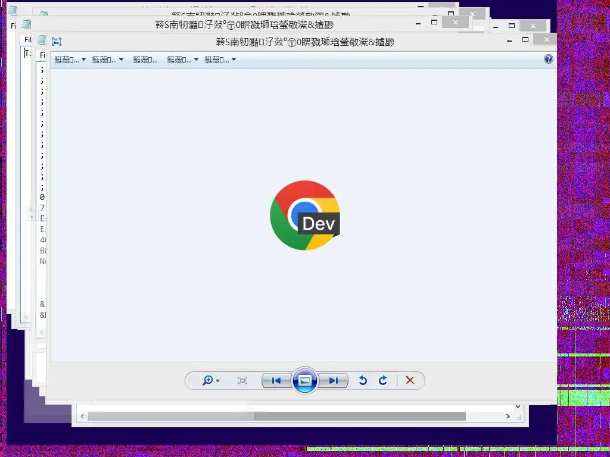Open the second garbled toolbar menu with arrow
Viewport: 610px width, 457px height.
tap(107, 60)
